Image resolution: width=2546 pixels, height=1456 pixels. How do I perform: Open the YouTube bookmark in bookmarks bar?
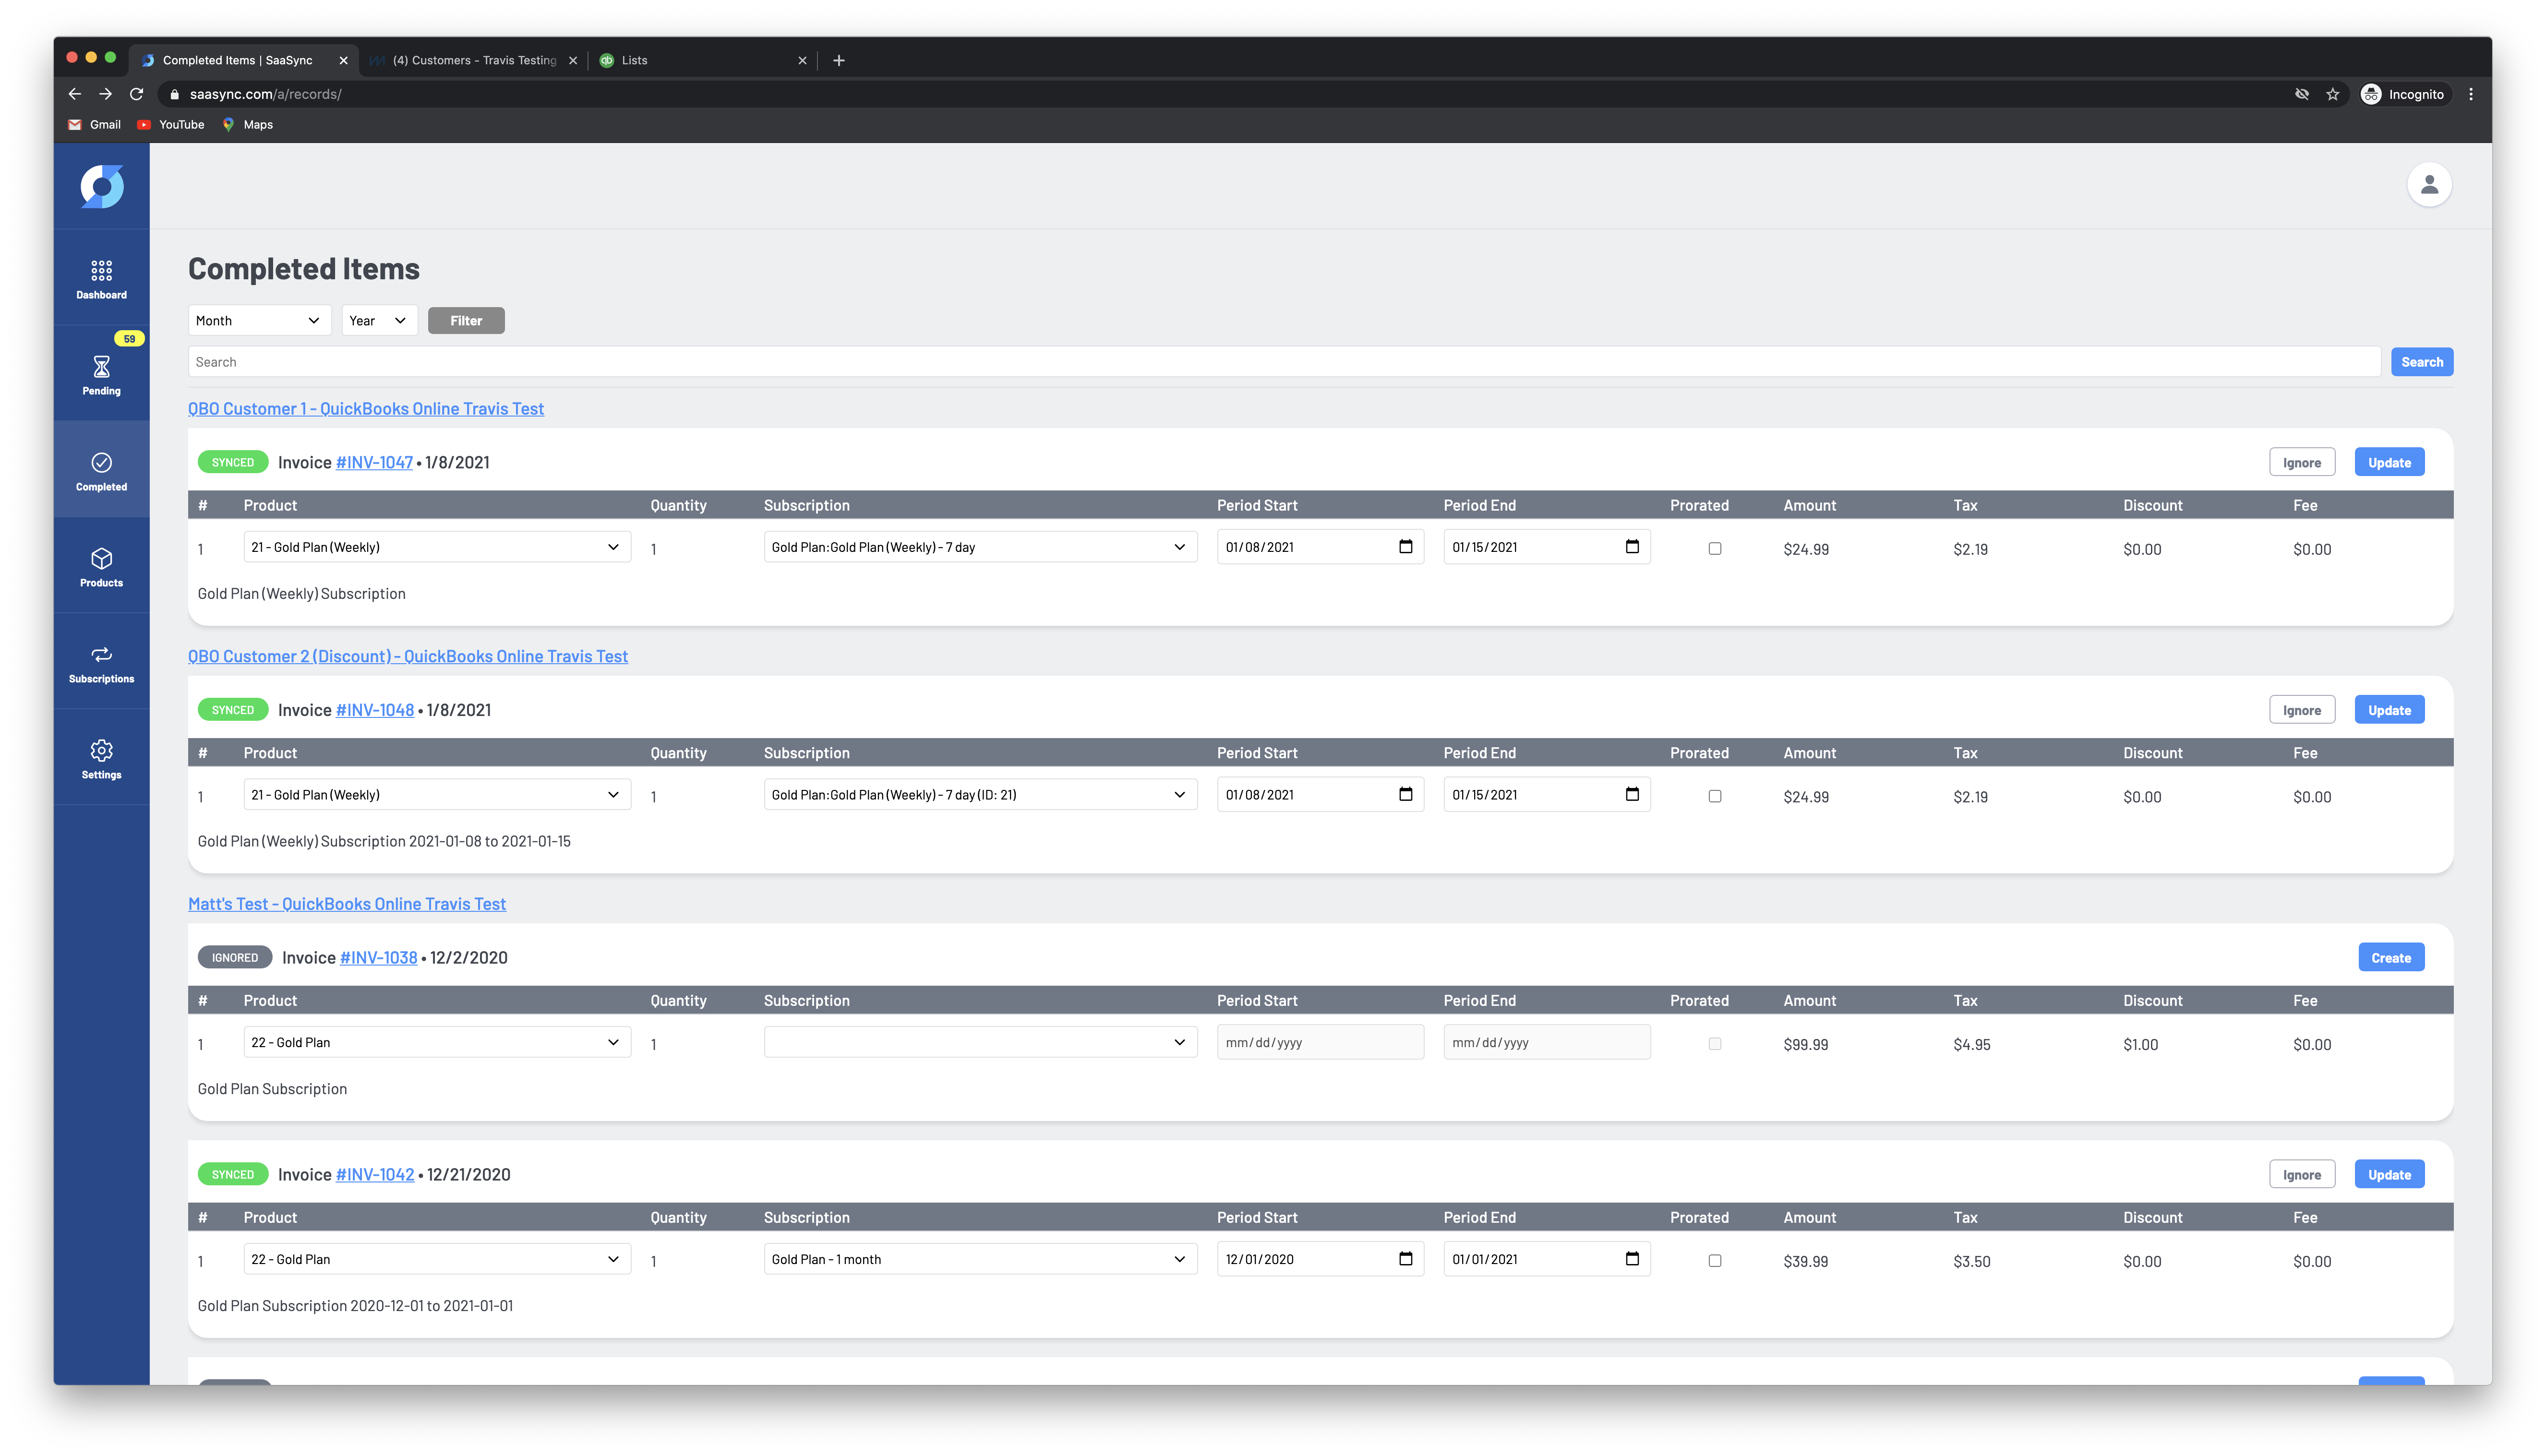pos(171,124)
